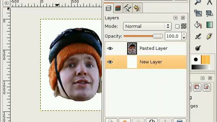Screen dimensions: 217x122
Task: Click the checkerboard lock alpha icon
Action: pyautogui.click(x=184, y=26)
